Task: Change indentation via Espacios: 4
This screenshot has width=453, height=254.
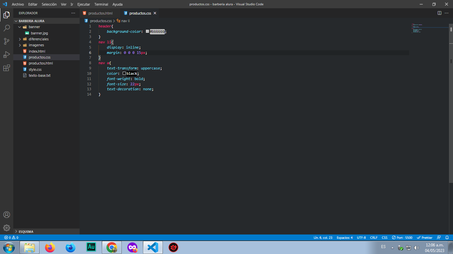Action: (x=345, y=237)
